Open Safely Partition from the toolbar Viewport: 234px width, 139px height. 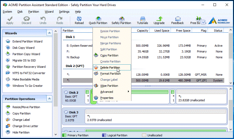[x=121, y=20]
